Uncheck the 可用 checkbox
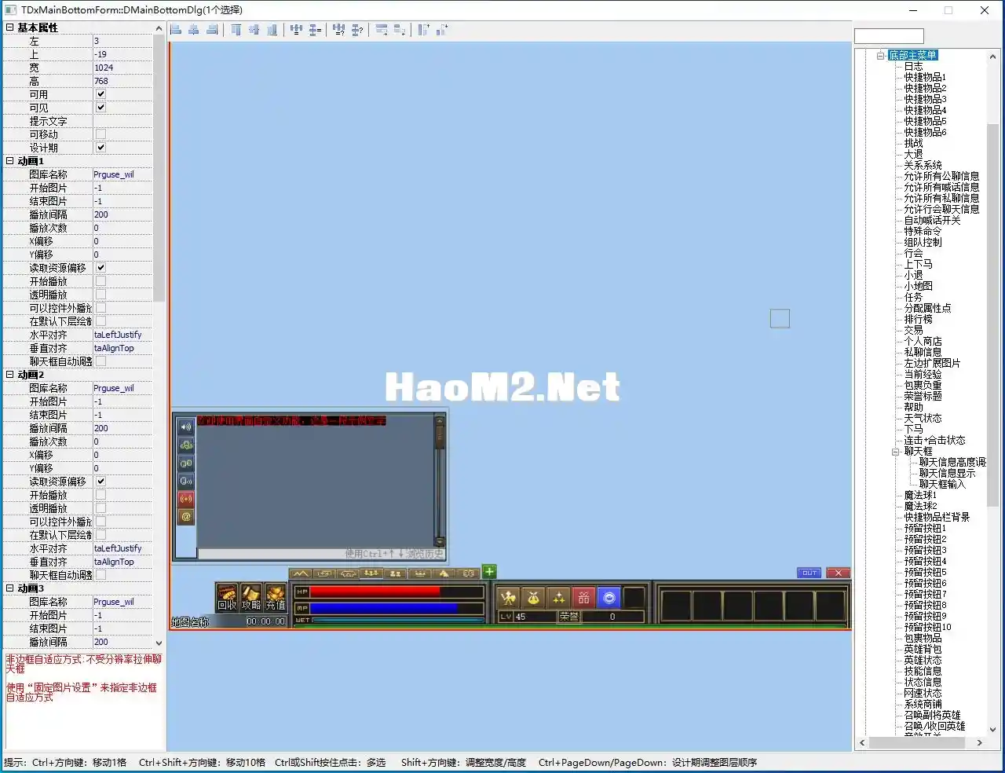The height and width of the screenshot is (773, 1005). [100, 94]
